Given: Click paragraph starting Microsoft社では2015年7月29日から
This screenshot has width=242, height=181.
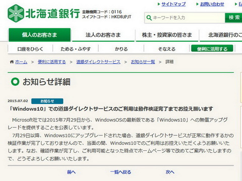Looking at the screenshot, I should [x=117, y=124].
